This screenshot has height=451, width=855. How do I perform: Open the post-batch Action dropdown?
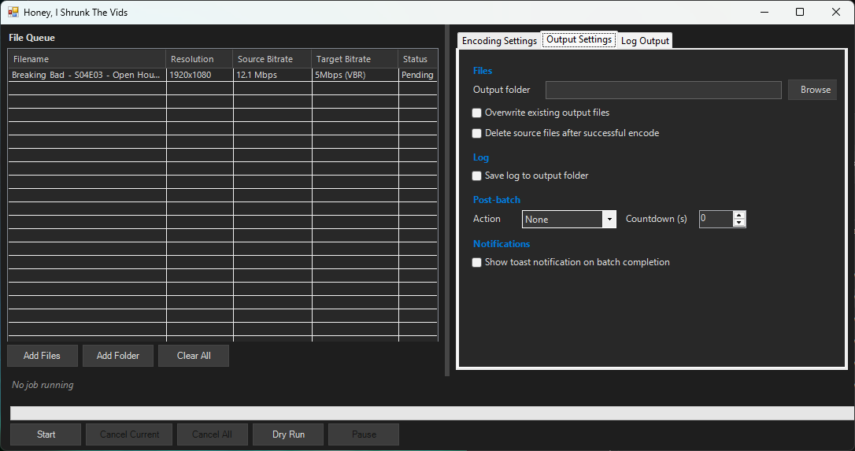point(568,220)
